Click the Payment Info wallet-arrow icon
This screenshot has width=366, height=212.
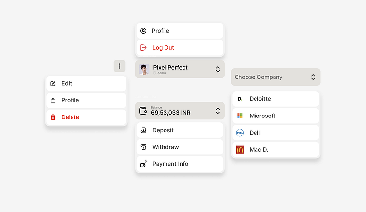(x=143, y=164)
